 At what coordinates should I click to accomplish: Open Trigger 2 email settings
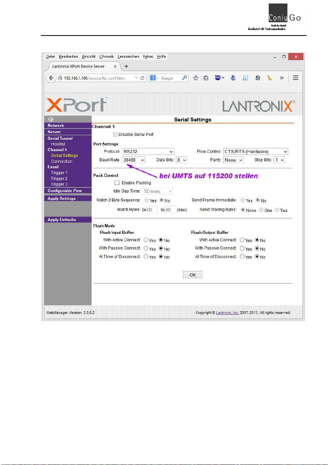(x=59, y=178)
